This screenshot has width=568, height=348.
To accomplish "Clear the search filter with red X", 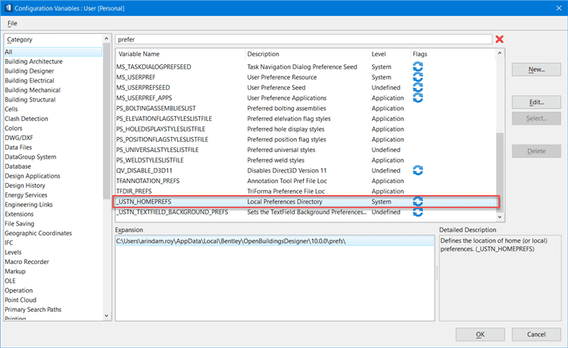I will (499, 39).
